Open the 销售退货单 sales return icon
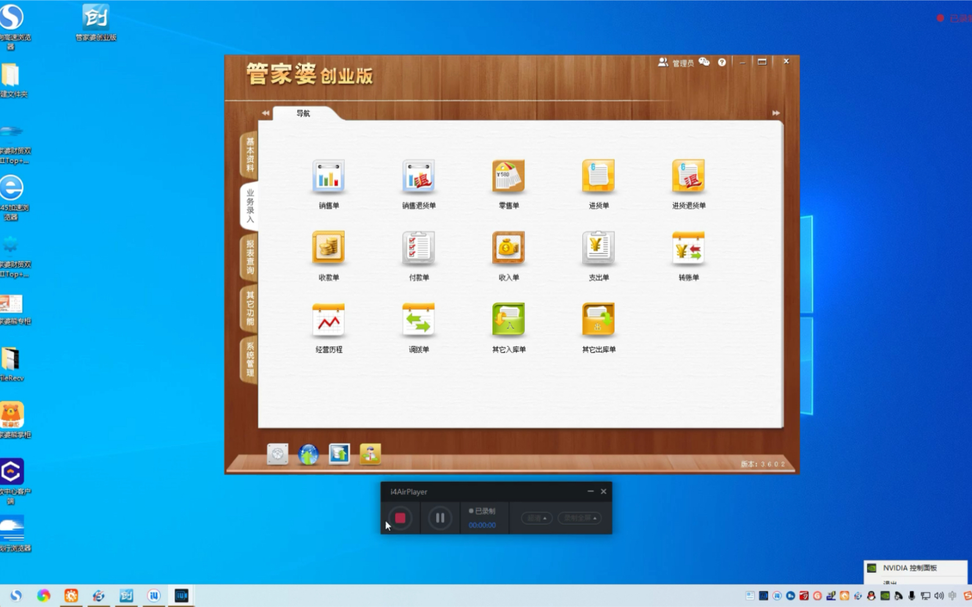 (x=418, y=176)
